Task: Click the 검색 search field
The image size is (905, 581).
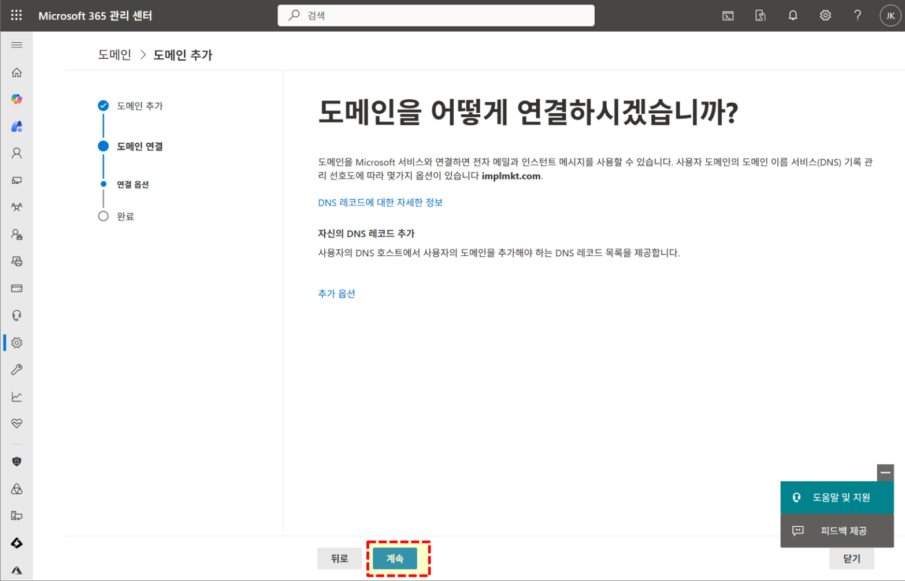Action: tap(436, 16)
